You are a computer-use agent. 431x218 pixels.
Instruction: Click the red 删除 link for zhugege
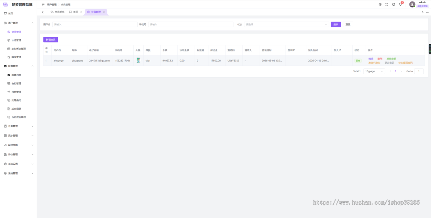[380, 59]
